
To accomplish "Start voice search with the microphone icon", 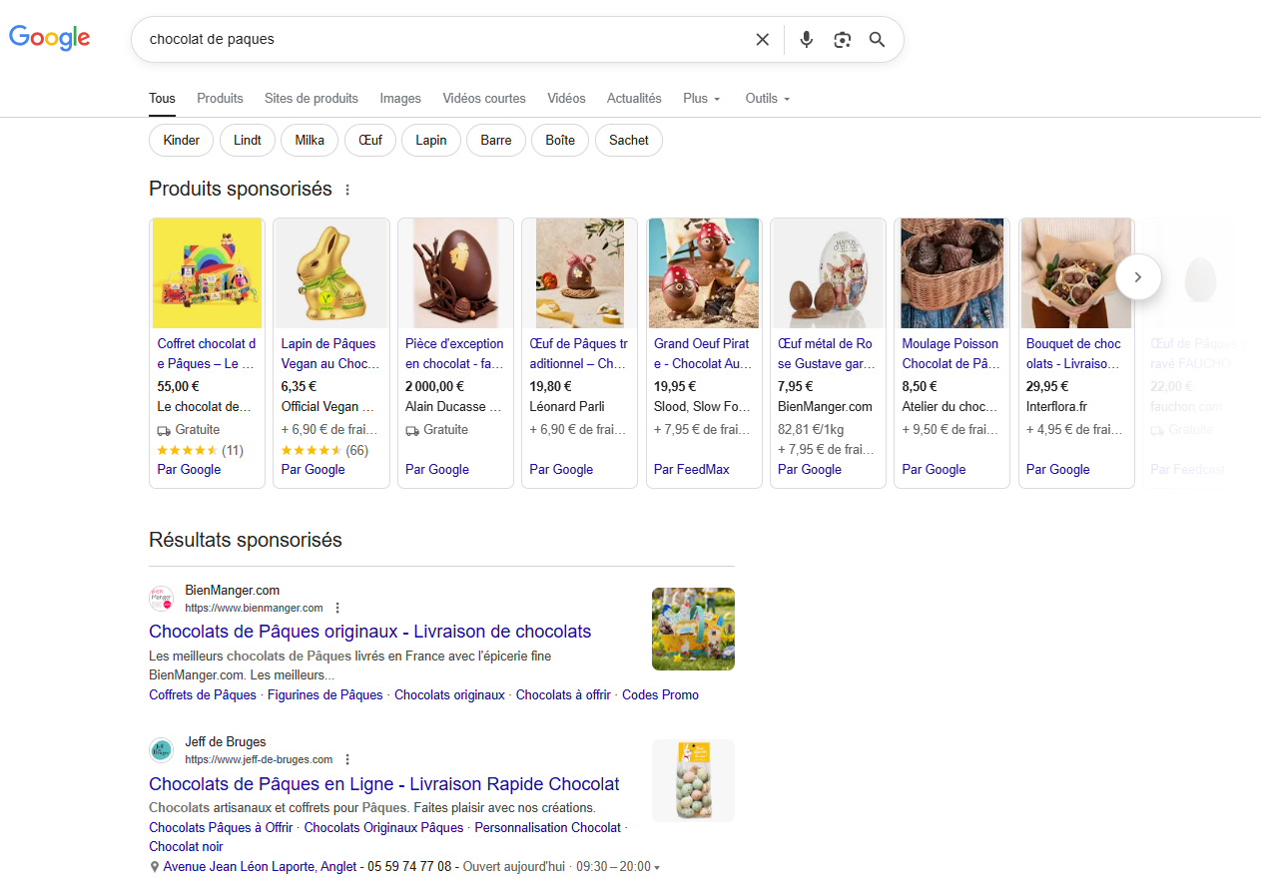I will pos(807,40).
